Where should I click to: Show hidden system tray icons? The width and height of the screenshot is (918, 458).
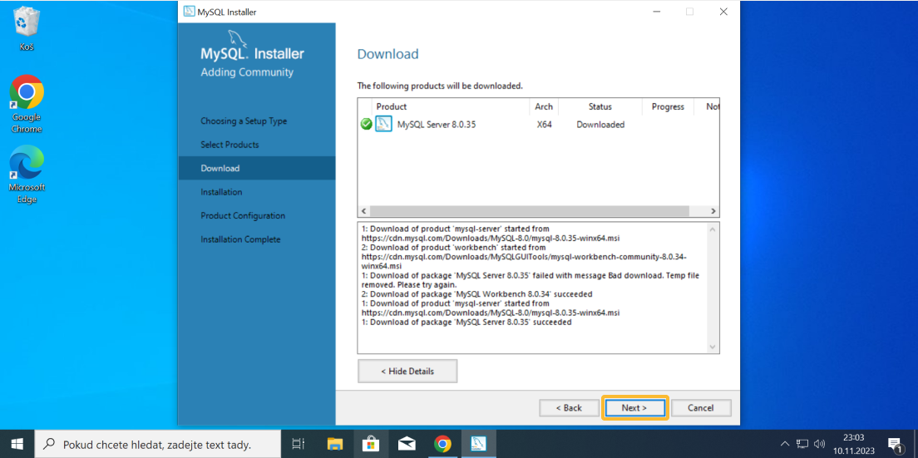(784, 444)
